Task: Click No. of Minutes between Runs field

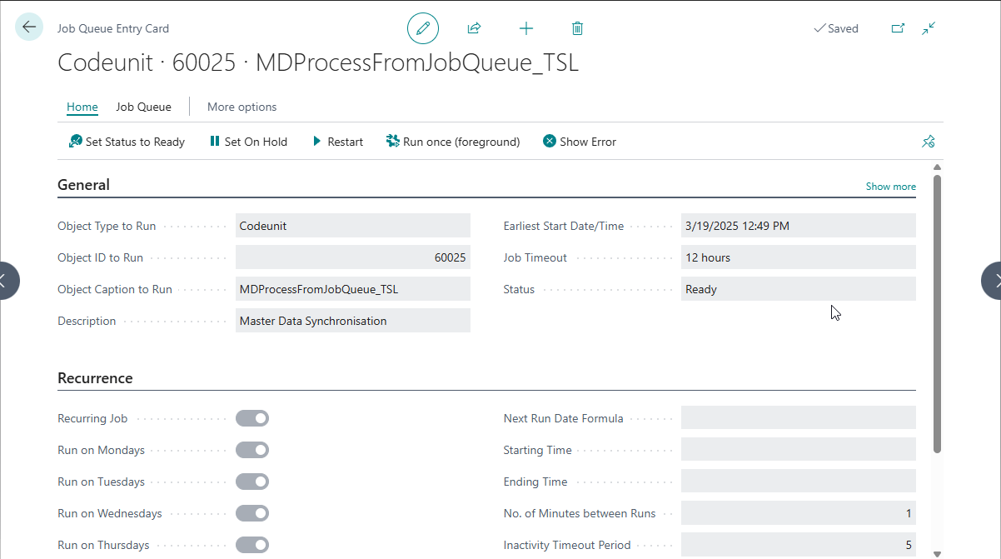Action: click(x=799, y=513)
